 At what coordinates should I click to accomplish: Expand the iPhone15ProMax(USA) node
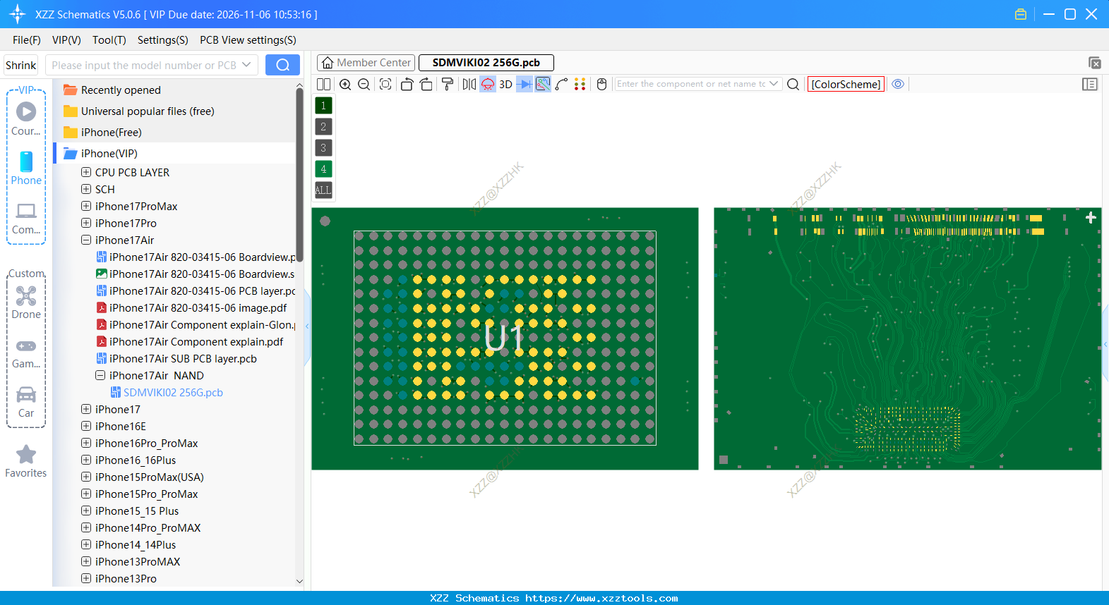(x=86, y=477)
